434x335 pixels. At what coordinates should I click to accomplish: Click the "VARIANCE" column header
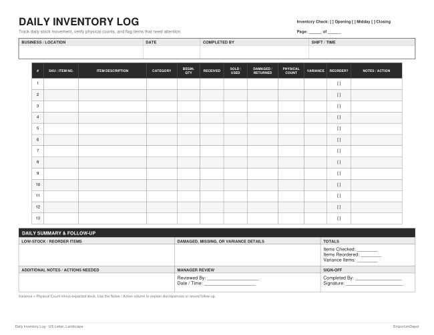point(315,71)
